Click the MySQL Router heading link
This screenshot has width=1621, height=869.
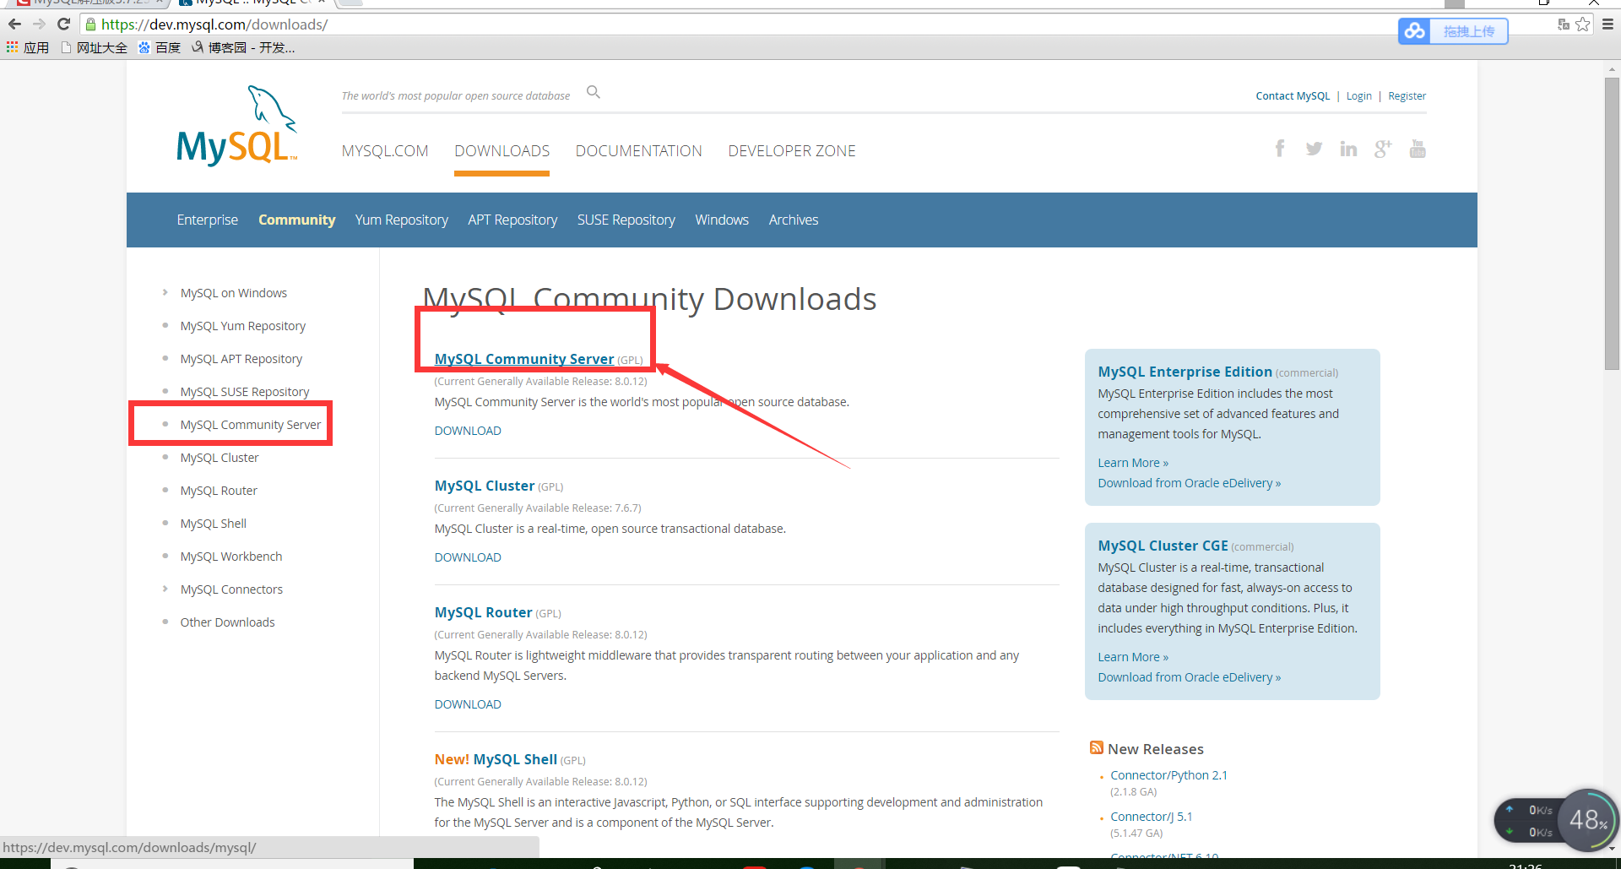click(484, 612)
